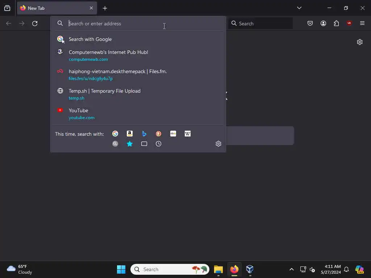Open the muted volume tray icon
Screen dimensions: 371x278
[312, 269]
